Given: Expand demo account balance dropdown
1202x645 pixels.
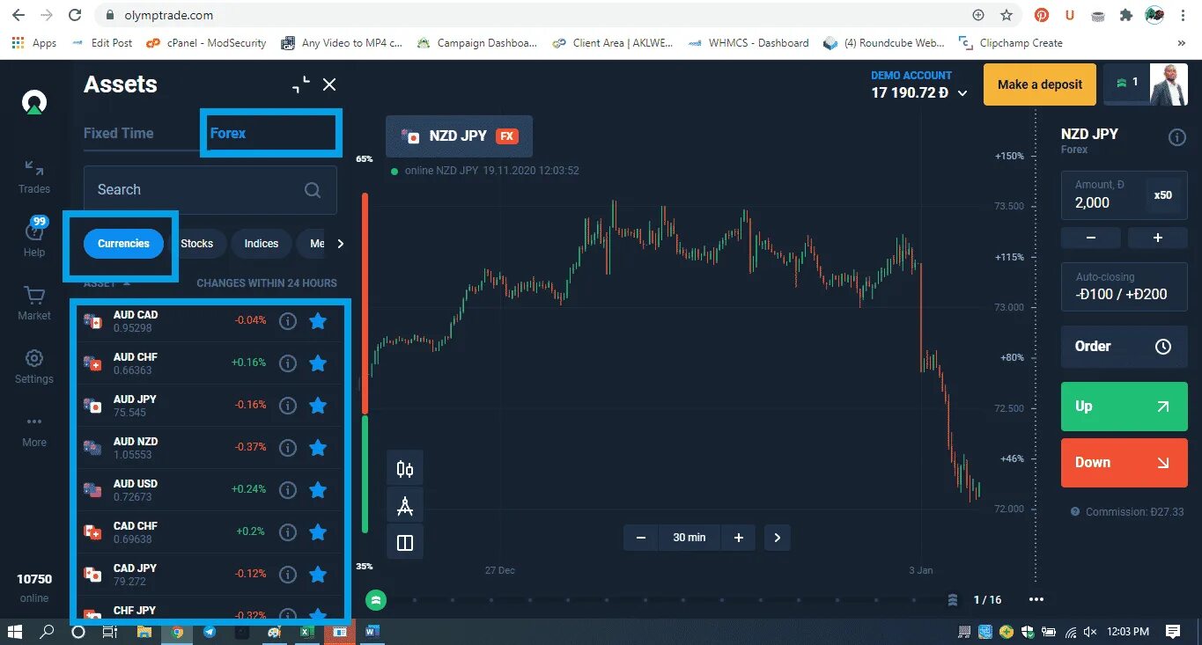Looking at the screenshot, I should pos(962,93).
